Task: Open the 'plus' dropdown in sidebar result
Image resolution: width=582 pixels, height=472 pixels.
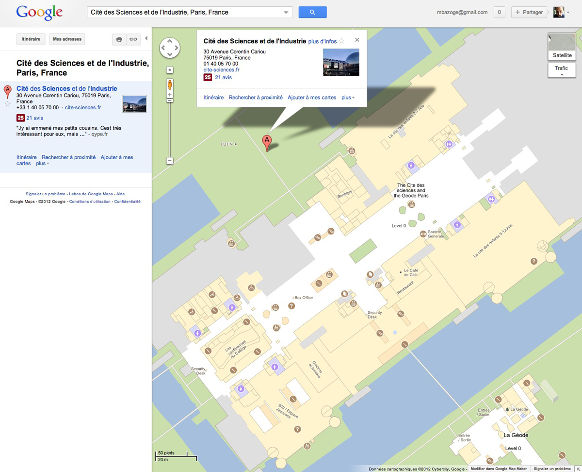Action: coord(43,164)
